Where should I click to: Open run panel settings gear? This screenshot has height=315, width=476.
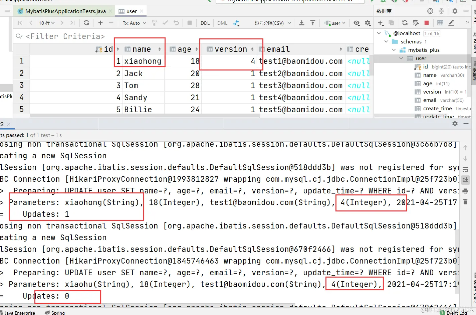[x=455, y=124]
